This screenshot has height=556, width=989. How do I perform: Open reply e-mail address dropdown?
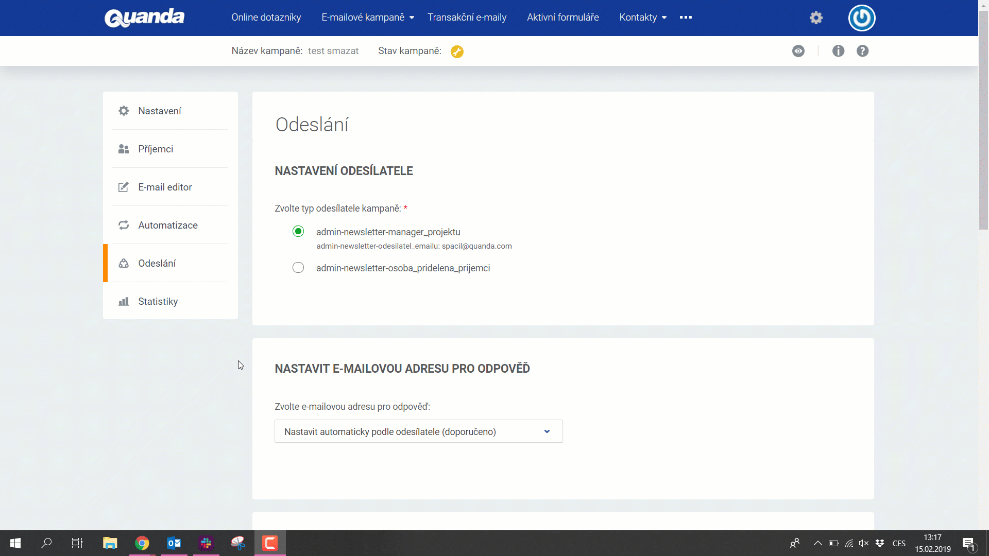click(418, 431)
